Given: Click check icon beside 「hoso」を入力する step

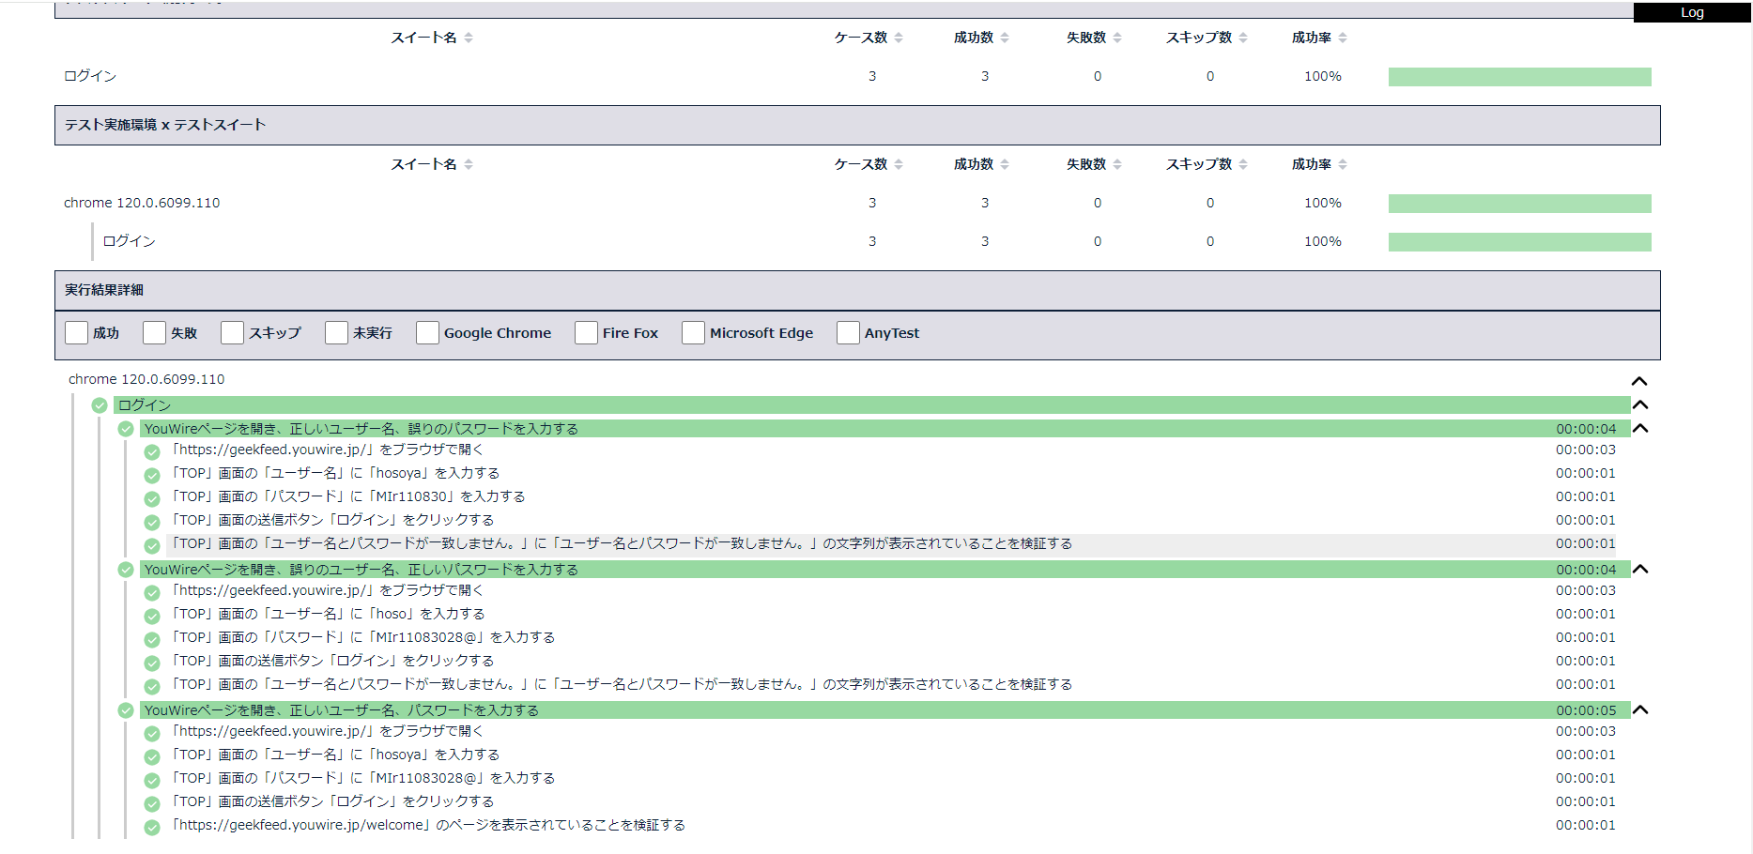Looking at the screenshot, I should point(152,617).
